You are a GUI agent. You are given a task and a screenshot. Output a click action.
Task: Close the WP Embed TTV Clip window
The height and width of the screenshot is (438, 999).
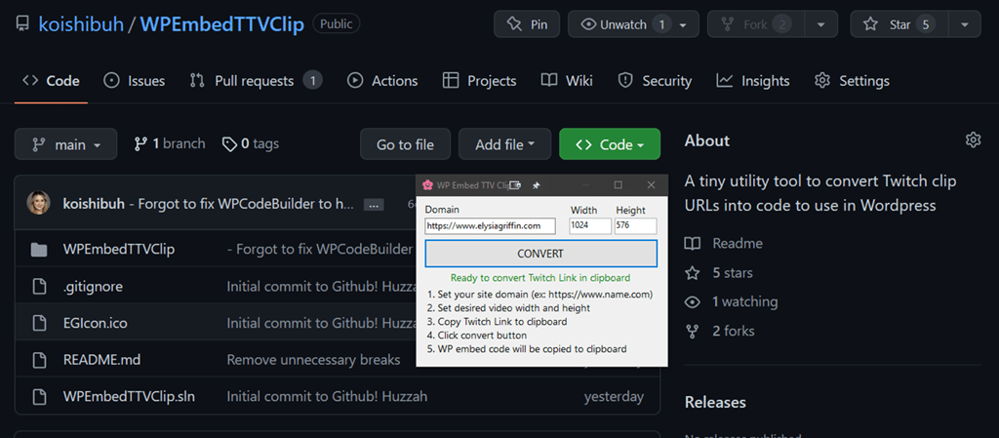click(651, 185)
